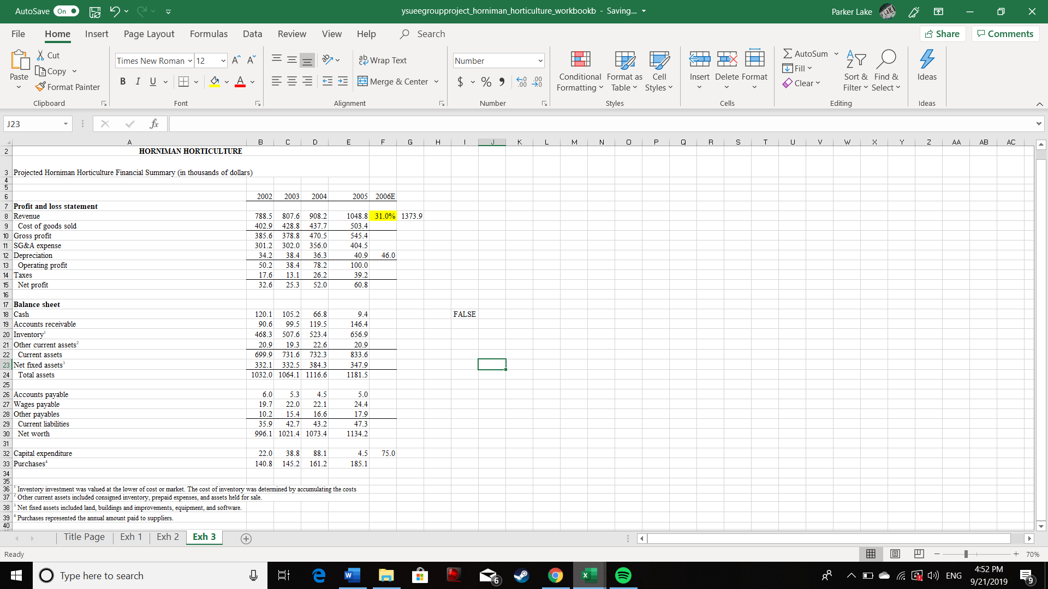Open the Conditional Formatting icon
Screen dimensions: 1048x589
[x=580, y=59]
